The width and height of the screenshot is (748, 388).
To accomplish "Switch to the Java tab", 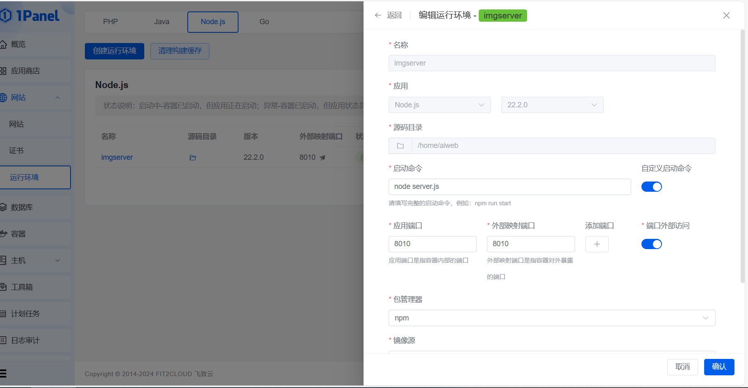I will [161, 22].
